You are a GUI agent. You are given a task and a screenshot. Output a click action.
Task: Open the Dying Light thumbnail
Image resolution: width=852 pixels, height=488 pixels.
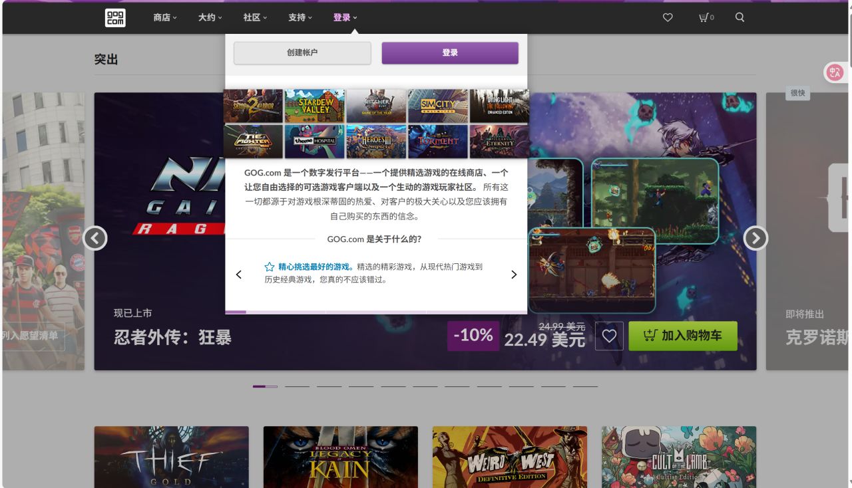(499, 106)
